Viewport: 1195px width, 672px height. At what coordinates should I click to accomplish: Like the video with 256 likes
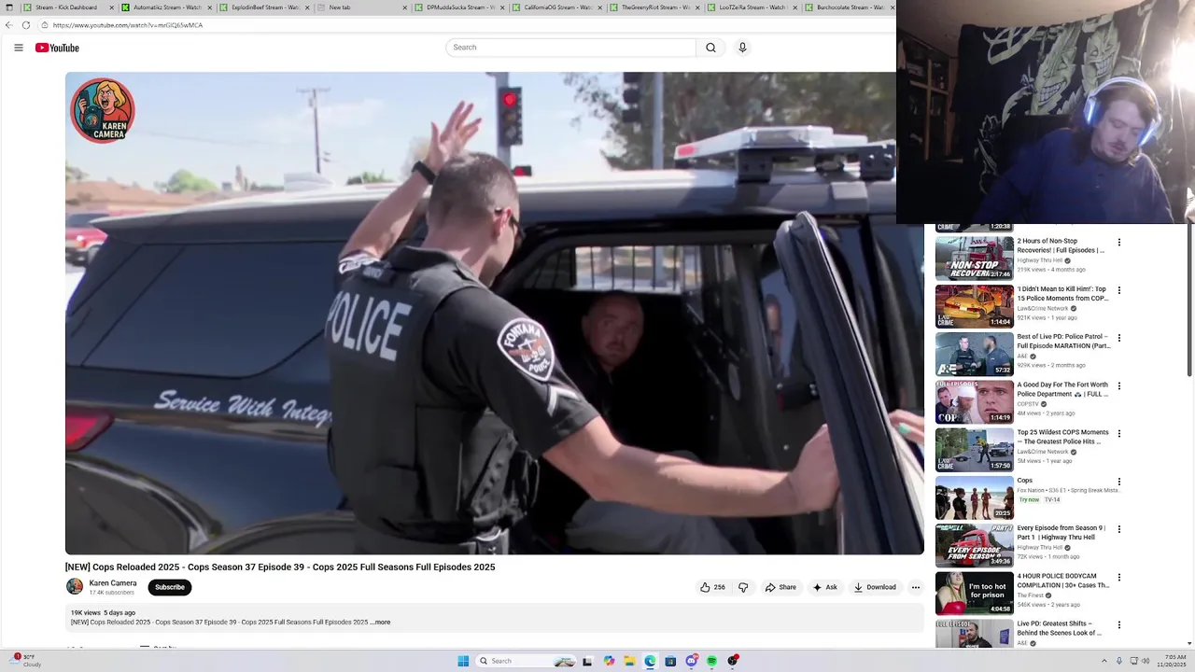click(x=712, y=587)
